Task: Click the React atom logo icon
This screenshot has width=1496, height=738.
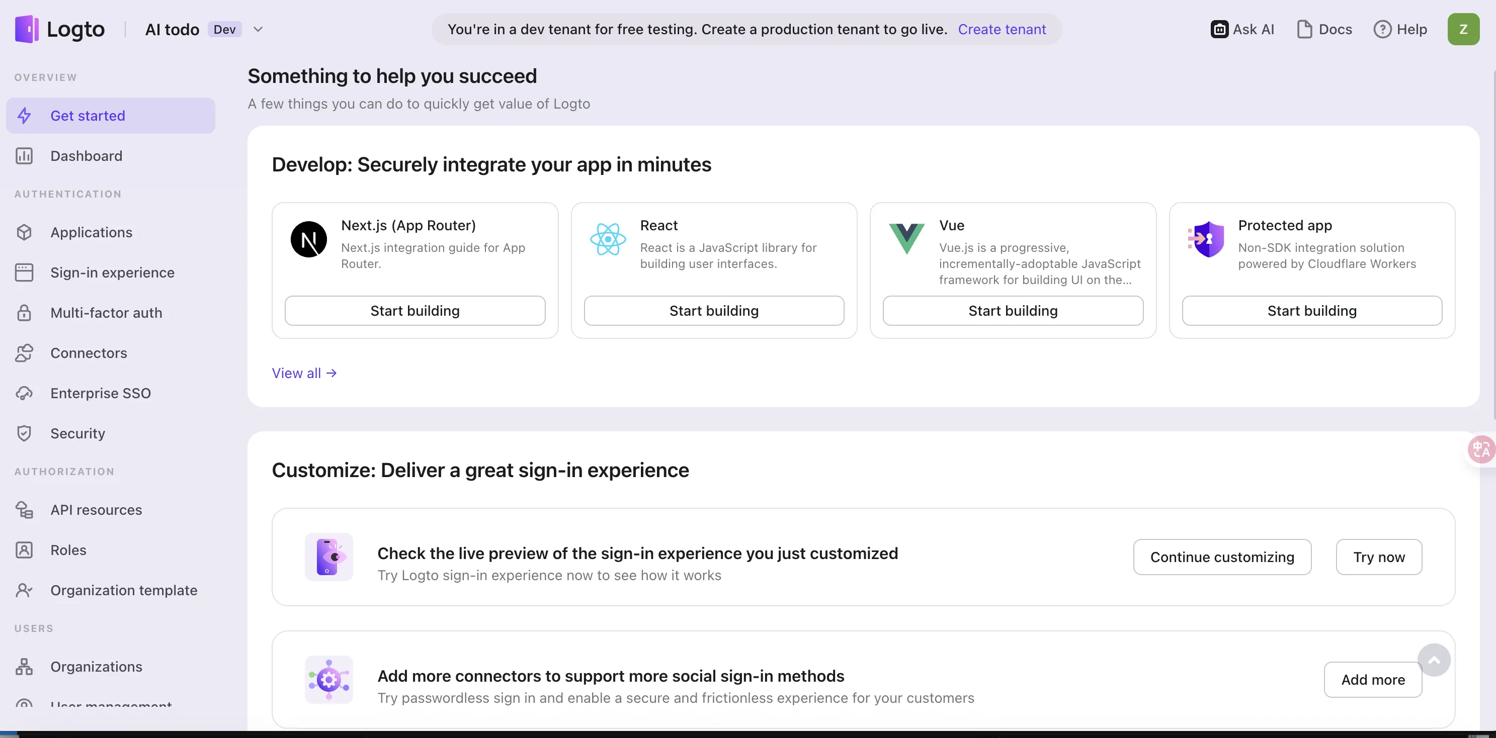Action: tap(608, 239)
